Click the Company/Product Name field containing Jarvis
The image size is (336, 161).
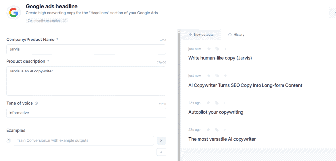click(x=86, y=49)
